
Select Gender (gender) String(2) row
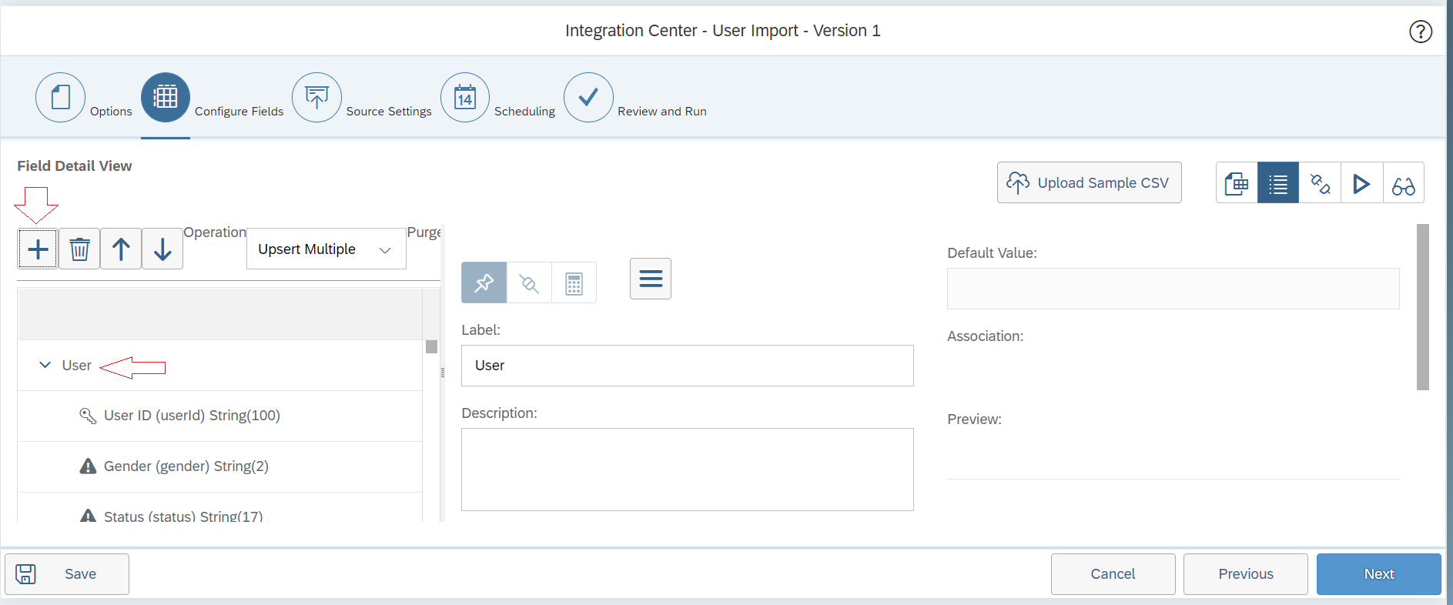pos(219,466)
